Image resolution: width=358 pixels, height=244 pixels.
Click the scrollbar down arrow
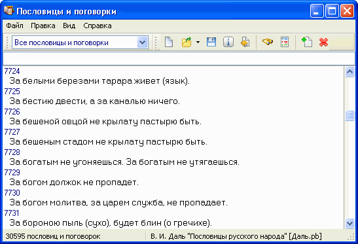pos(349,223)
